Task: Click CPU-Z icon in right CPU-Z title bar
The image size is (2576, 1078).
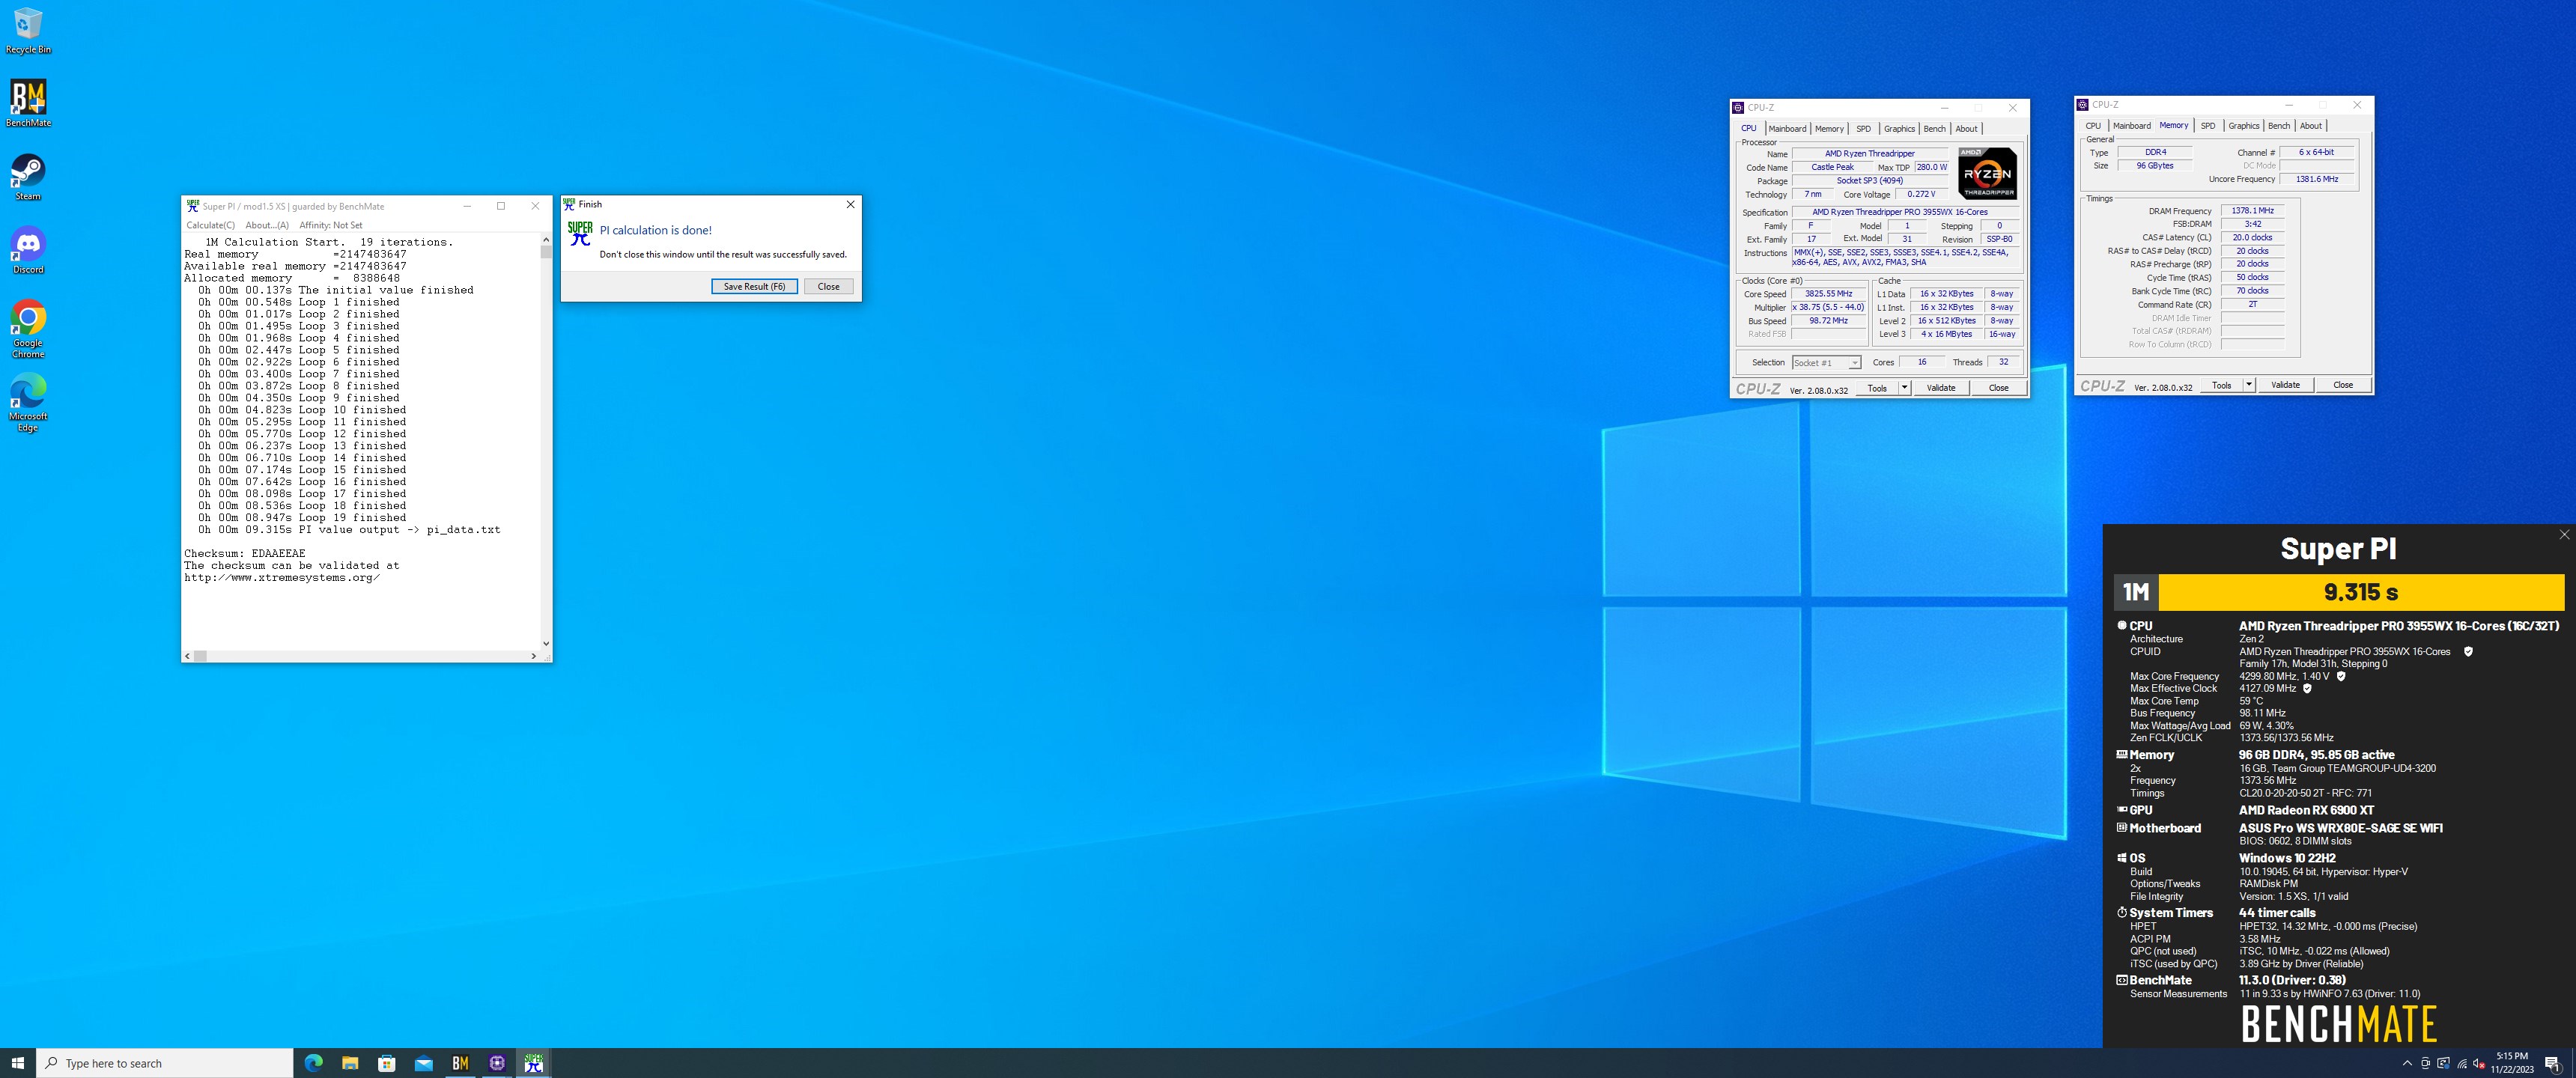Action: coord(2083,105)
